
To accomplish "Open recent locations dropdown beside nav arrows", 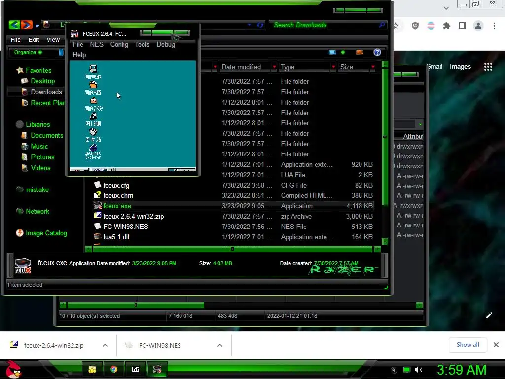I will tap(37, 26).
